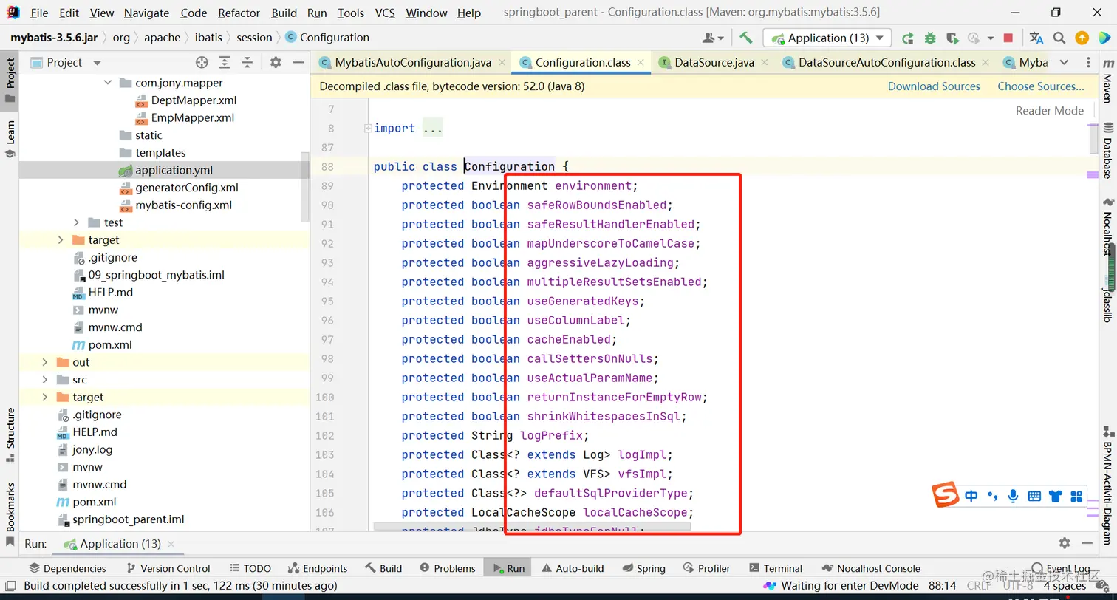
Task: Click the Sogou voice input microphone icon
Action: [x=1014, y=496]
